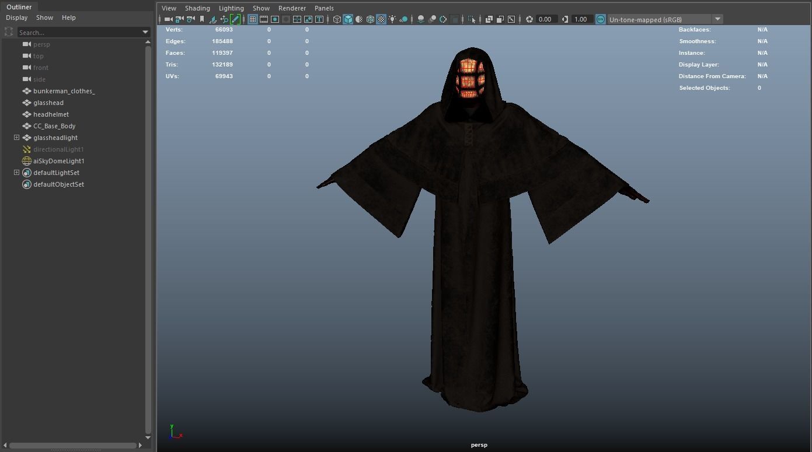Click the Image Plane icon
812x452 pixels.
point(212,19)
